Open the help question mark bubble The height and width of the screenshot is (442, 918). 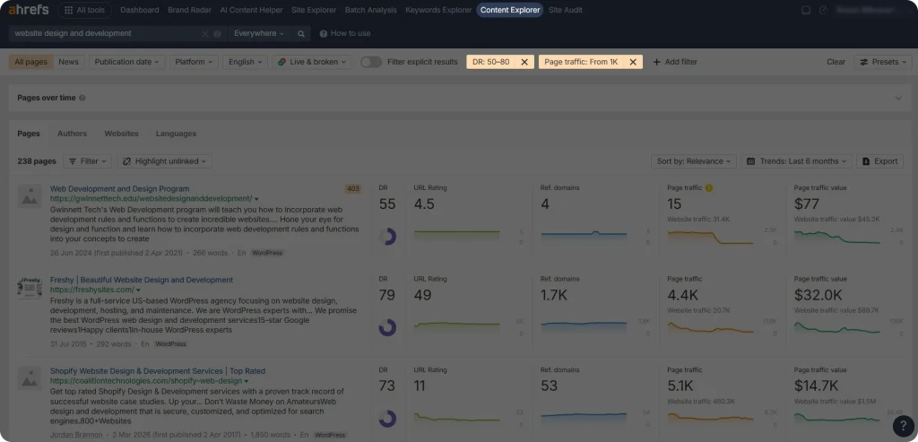pyautogui.click(x=904, y=425)
